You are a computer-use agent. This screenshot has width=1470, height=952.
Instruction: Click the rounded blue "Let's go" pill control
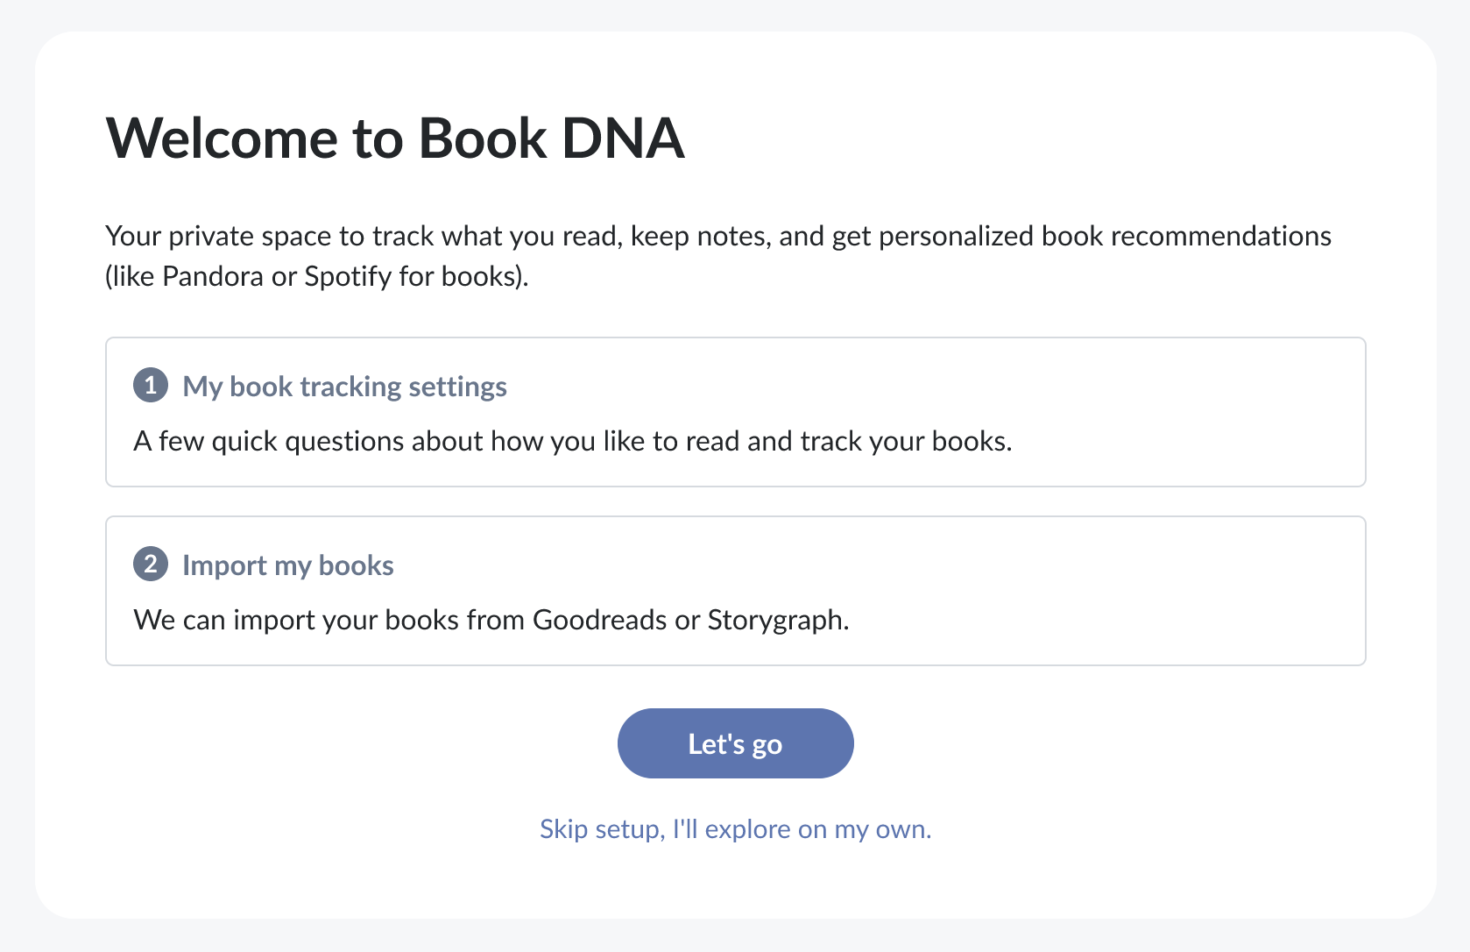(735, 743)
